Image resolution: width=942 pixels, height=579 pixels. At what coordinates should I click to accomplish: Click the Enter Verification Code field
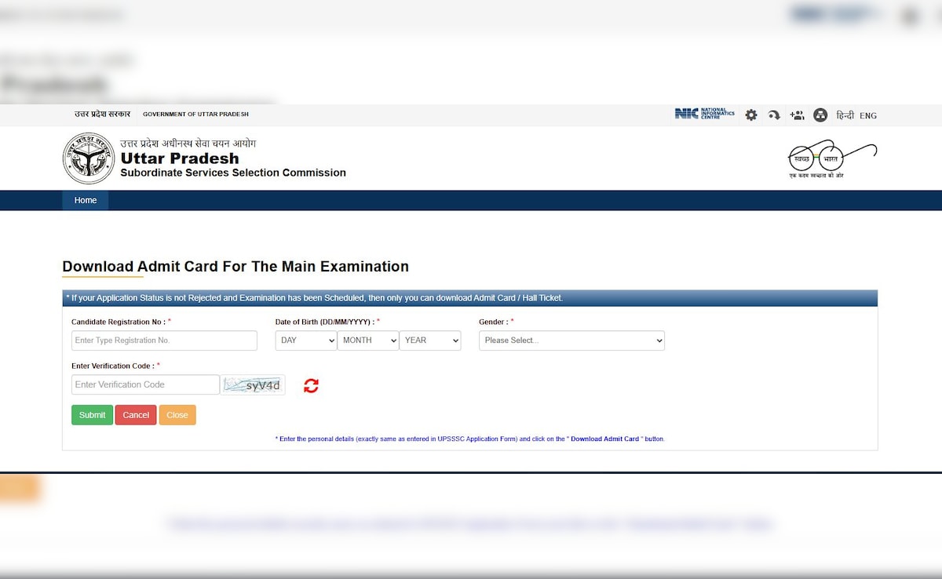(145, 384)
